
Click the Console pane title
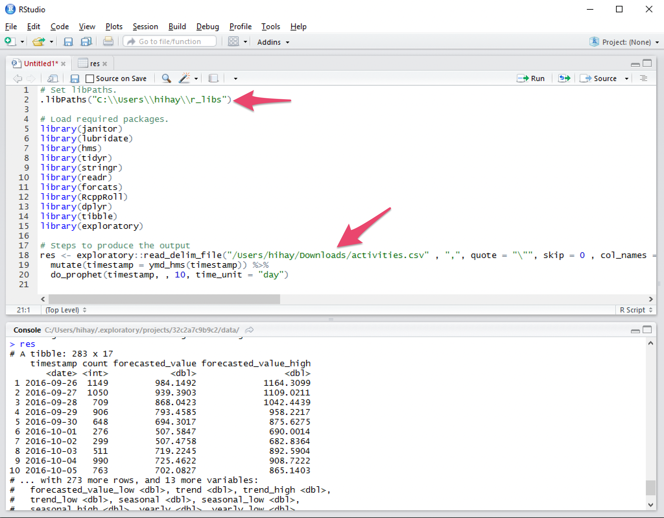click(27, 330)
